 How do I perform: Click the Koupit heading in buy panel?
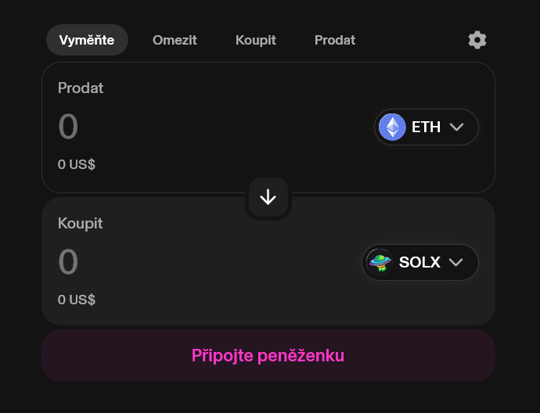(x=81, y=223)
